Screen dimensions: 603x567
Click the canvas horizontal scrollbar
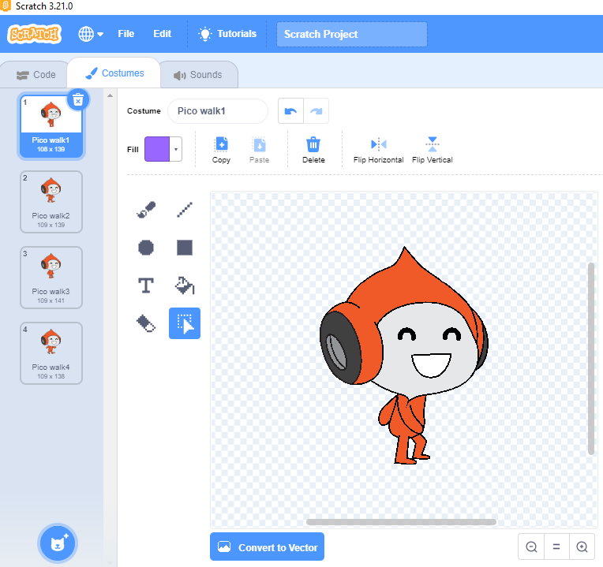pos(401,522)
